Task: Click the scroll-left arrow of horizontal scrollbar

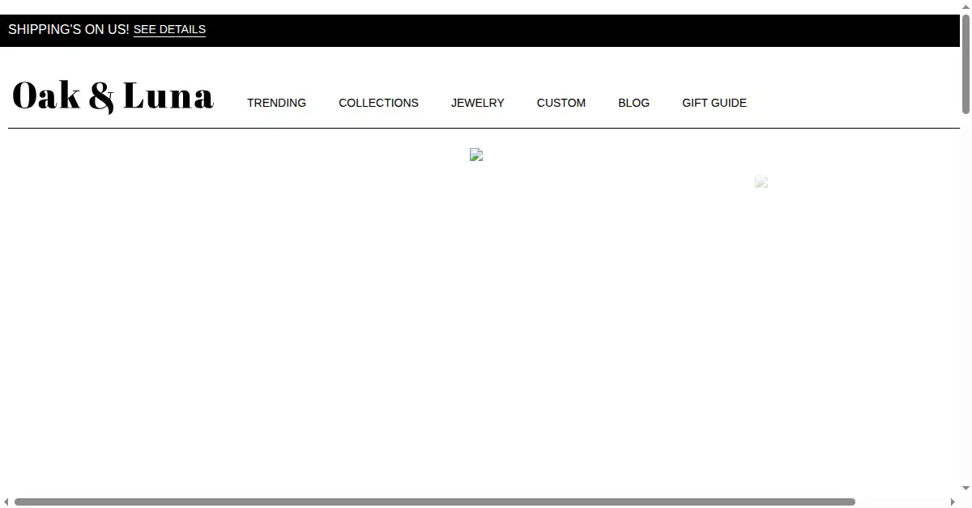Action: coord(6,502)
